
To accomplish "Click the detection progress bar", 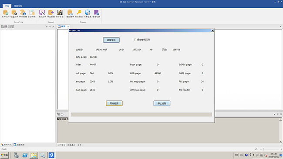I will click(x=141, y=115).
